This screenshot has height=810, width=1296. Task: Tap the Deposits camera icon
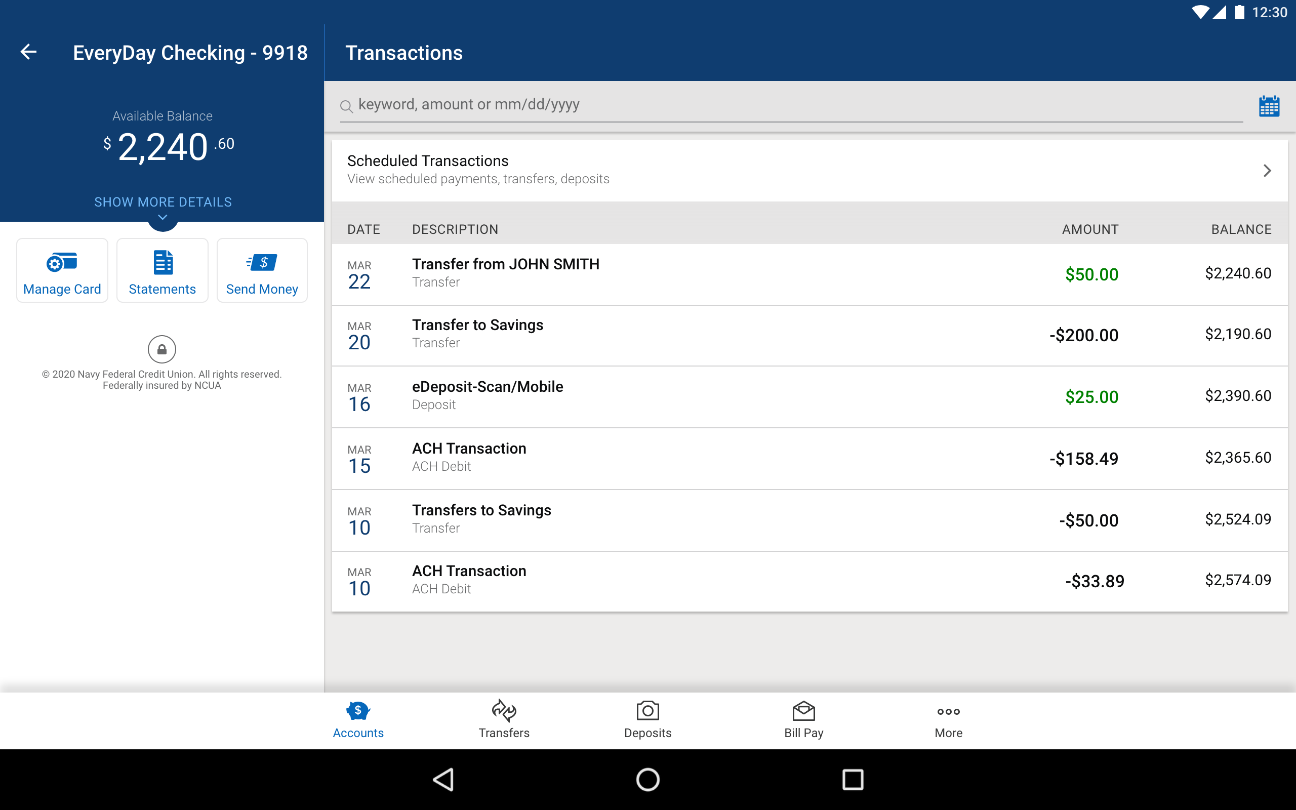647,710
